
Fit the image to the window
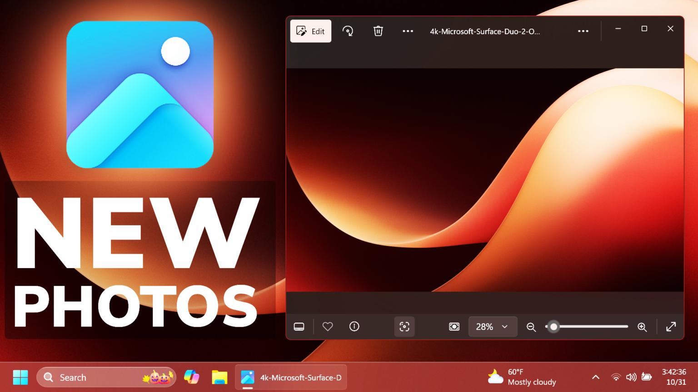(x=454, y=326)
